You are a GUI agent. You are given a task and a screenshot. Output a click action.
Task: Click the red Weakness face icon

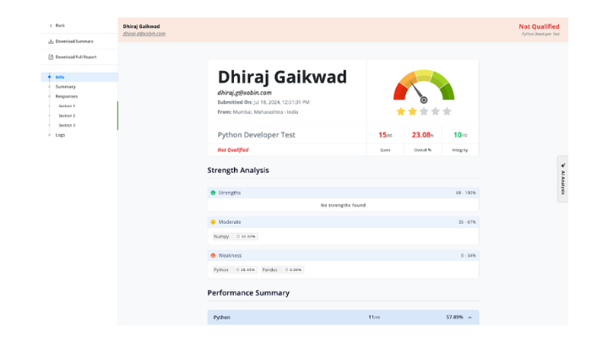click(213, 255)
